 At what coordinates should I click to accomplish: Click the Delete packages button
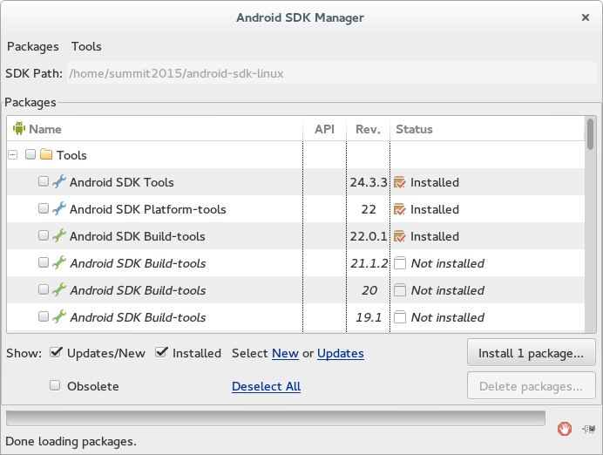click(531, 386)
